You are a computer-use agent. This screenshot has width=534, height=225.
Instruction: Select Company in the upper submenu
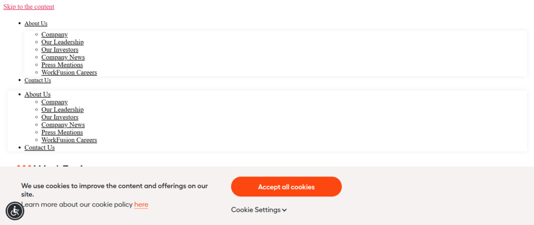55,34
